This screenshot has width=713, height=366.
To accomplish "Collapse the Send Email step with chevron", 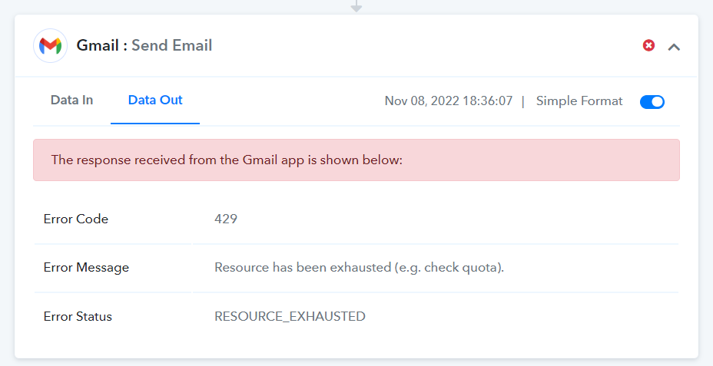I will (x=674, y=47).
